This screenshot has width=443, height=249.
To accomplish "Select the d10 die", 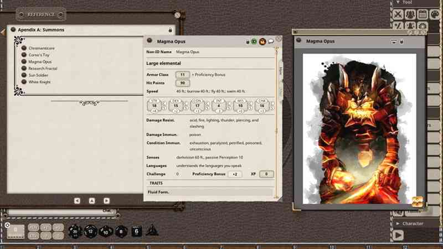I will pyautogui.click(x=106, y=232).
